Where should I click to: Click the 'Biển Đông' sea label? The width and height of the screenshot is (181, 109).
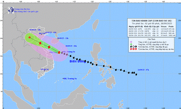click(x=78, y=62)
